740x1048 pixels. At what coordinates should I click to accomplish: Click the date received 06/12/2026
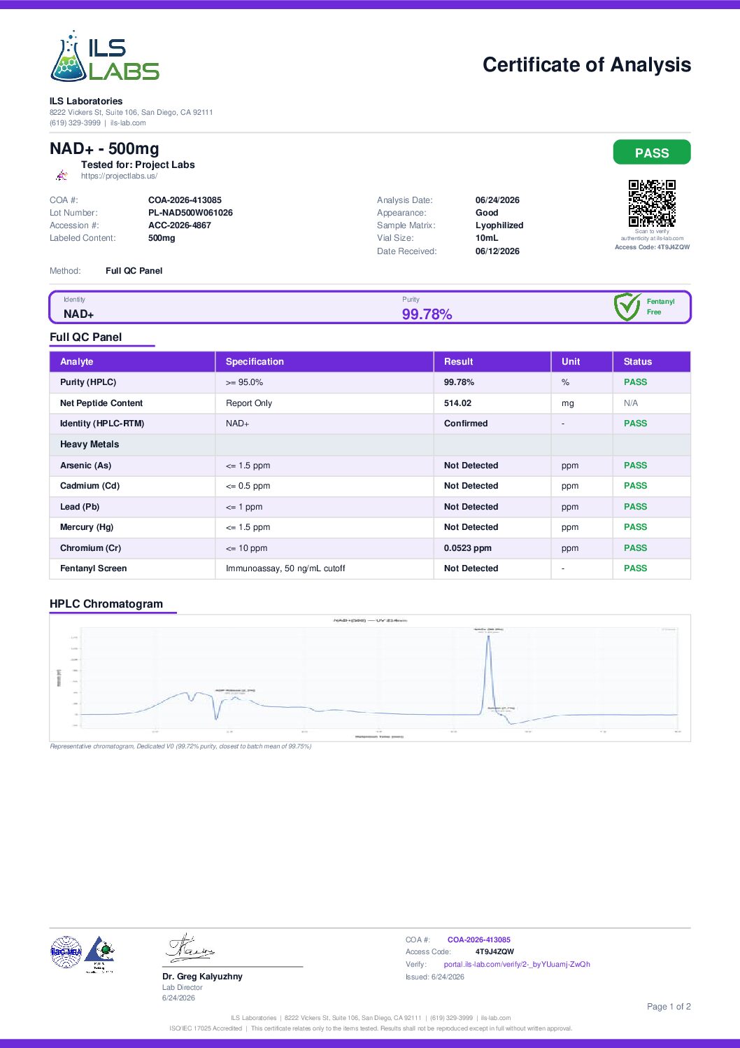pos(497,251)
